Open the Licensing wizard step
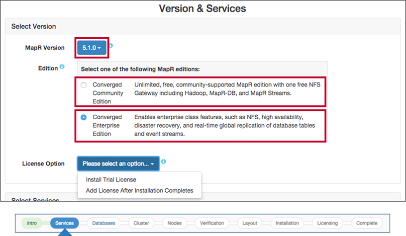The height and width of the screenshot is (236, 406). [x=327, y=223]
